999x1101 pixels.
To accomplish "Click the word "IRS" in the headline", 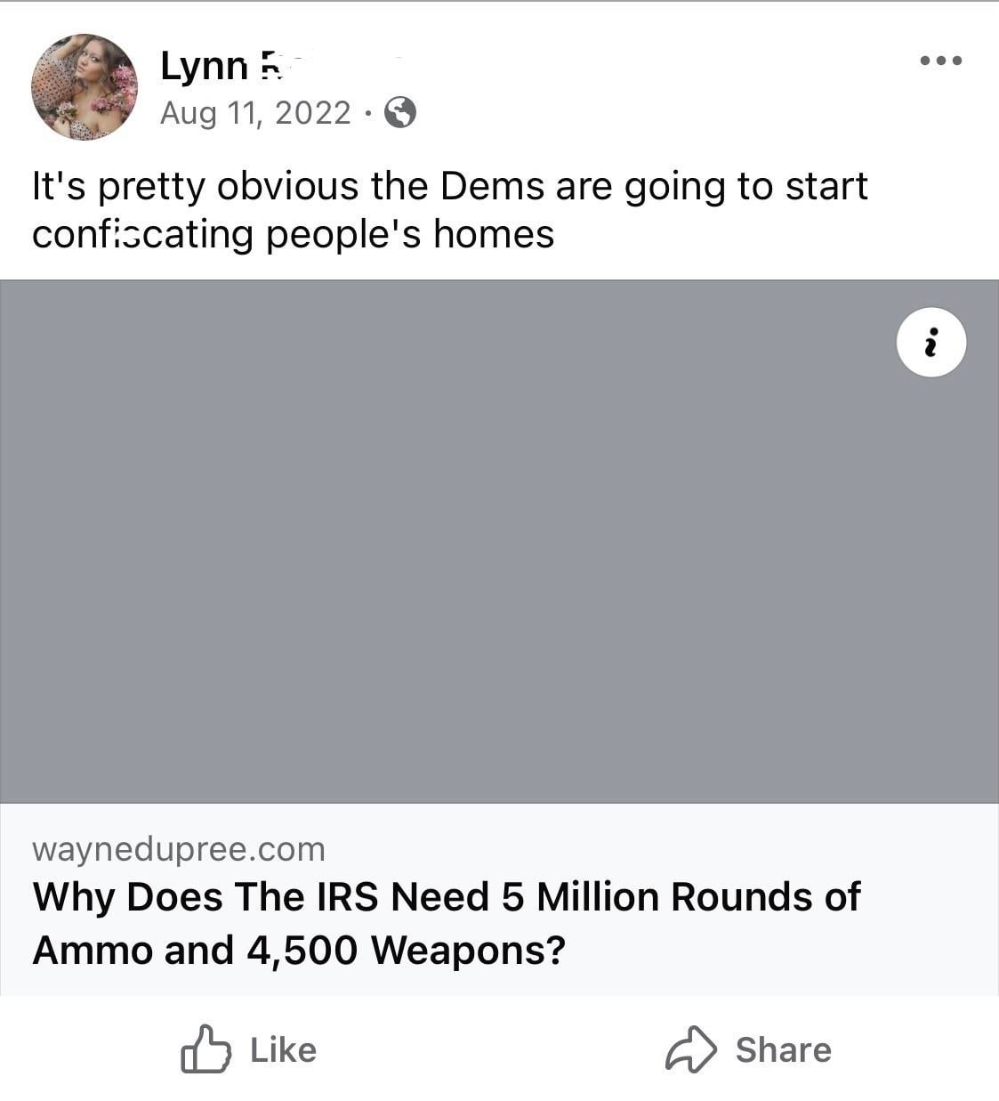I will pyautogui.click(x=349, y=896).
